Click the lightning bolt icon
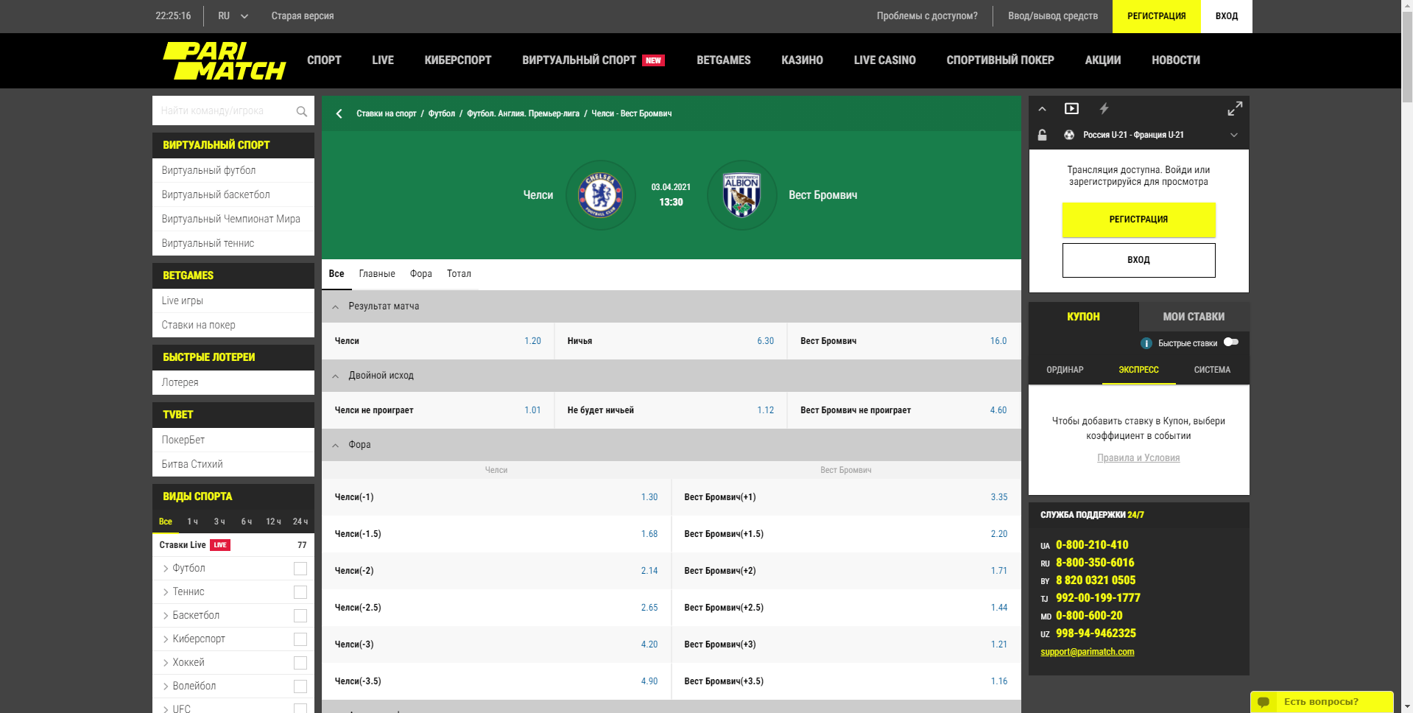The image size is (1413, 713). (x=1104, y=109)
